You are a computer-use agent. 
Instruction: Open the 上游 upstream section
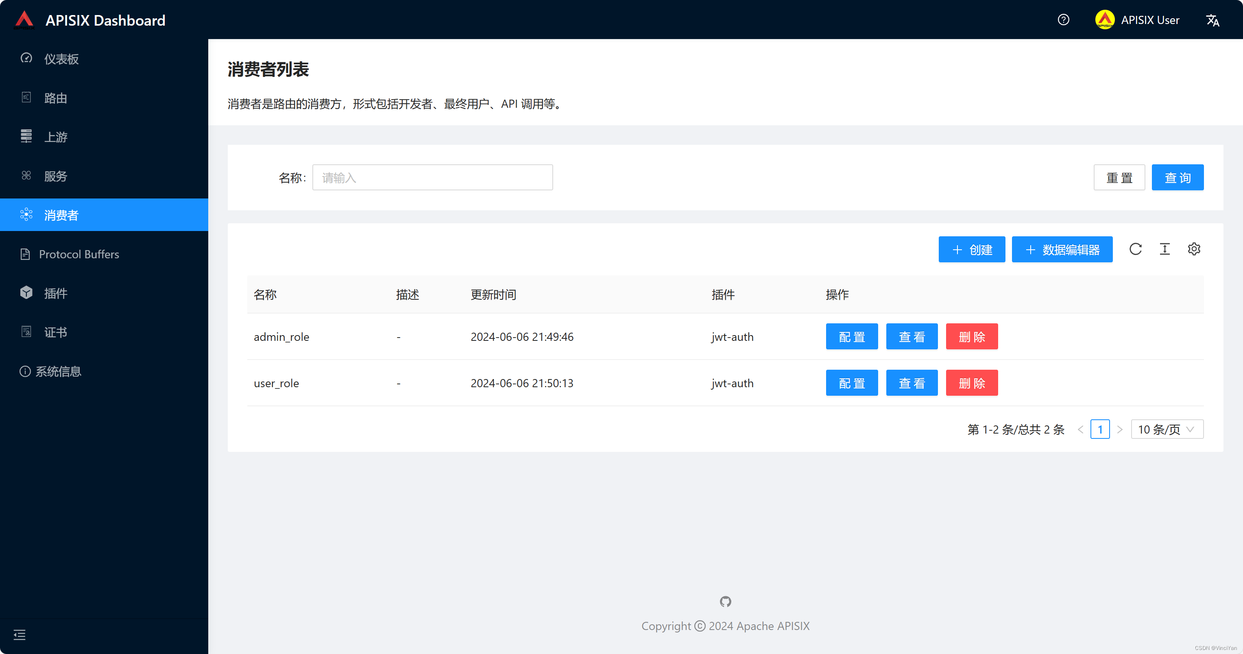click(55, 137)
